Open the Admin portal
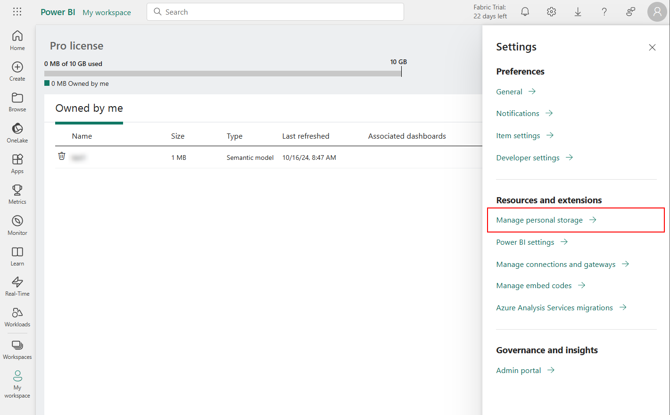 click(519, 370)
